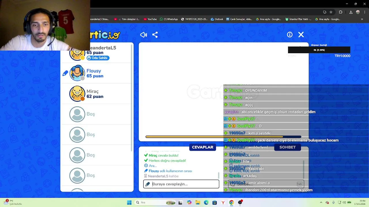Click chat line '1905Gs7 : kim o sesteki'

(248, 133)
